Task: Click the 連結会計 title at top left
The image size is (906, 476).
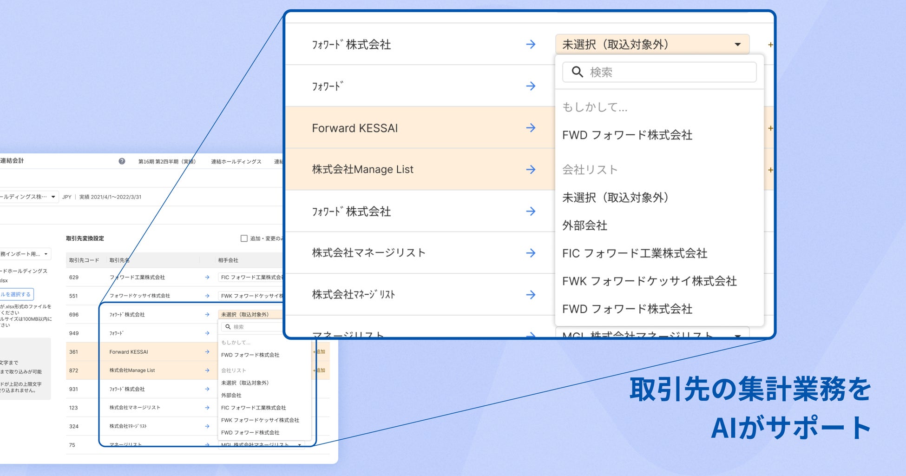Action: [x=12, y=161]
